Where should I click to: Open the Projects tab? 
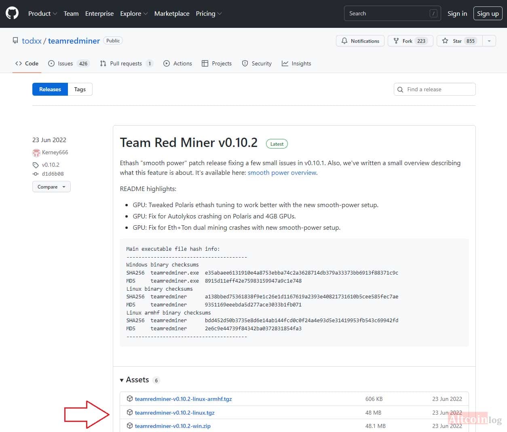(x=217, y=63)
